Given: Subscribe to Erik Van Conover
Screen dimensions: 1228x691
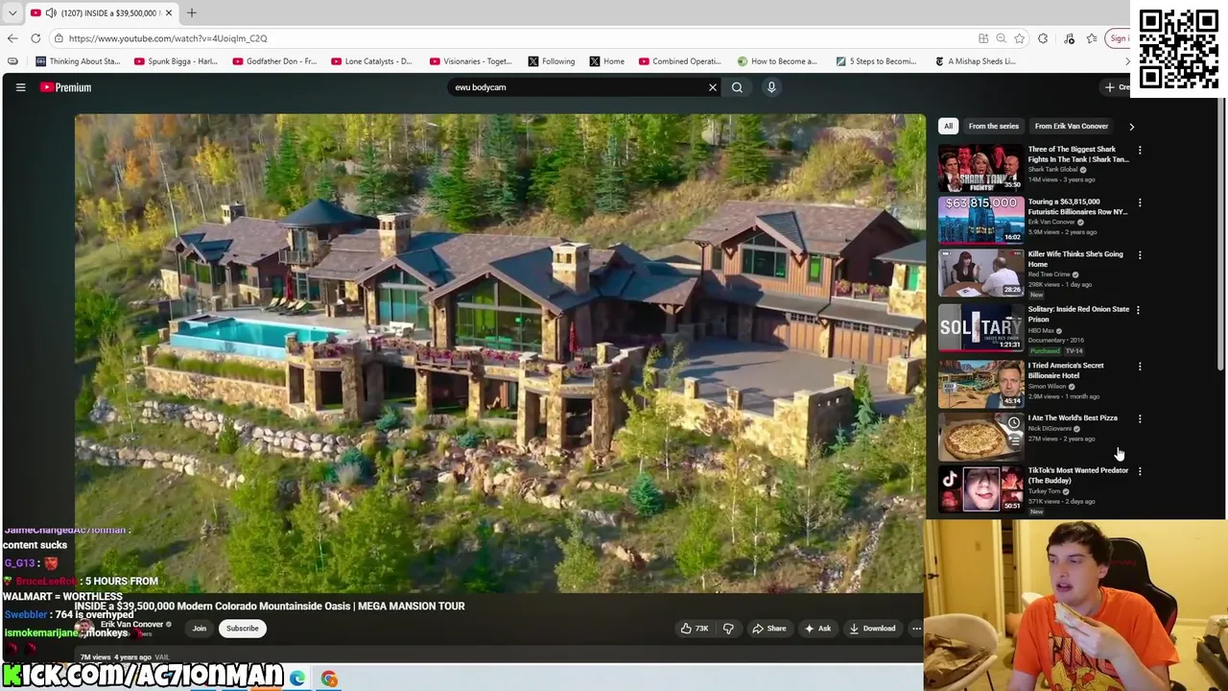Looking at the screenshot, I should pyautogui.click(x=243, y=629).
